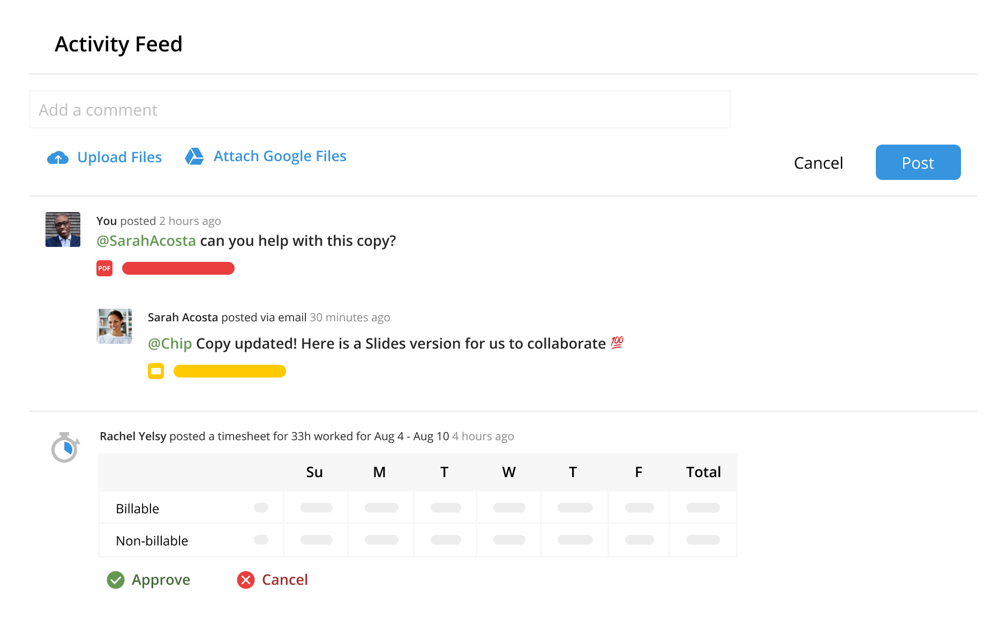Click the @Chip mention
1006x641 pixels.
pyautogui.click(x=170, y=344)
